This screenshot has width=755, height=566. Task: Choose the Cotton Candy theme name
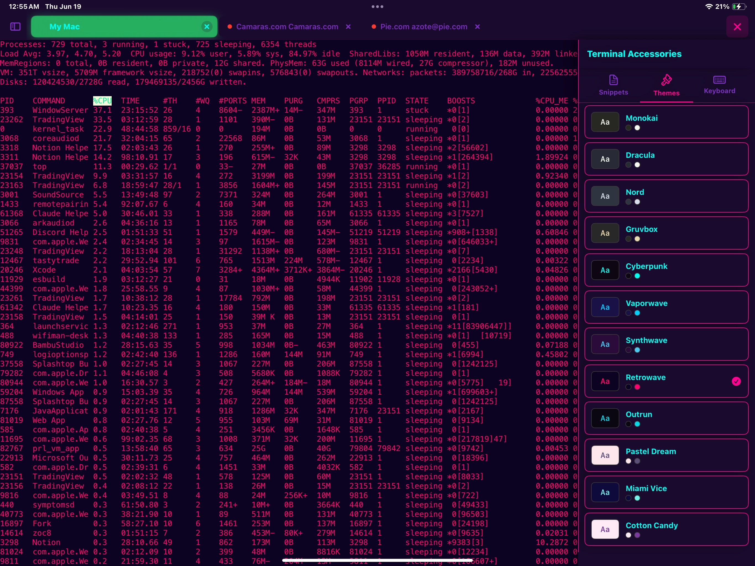click(x=652, y=525)
